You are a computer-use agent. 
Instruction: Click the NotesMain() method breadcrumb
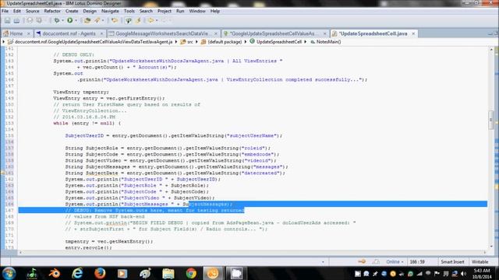point(326,42)
